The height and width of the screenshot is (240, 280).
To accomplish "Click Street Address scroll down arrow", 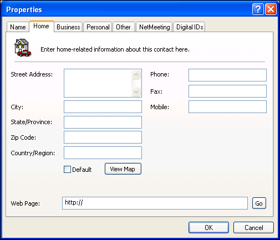I will [136, 91].
